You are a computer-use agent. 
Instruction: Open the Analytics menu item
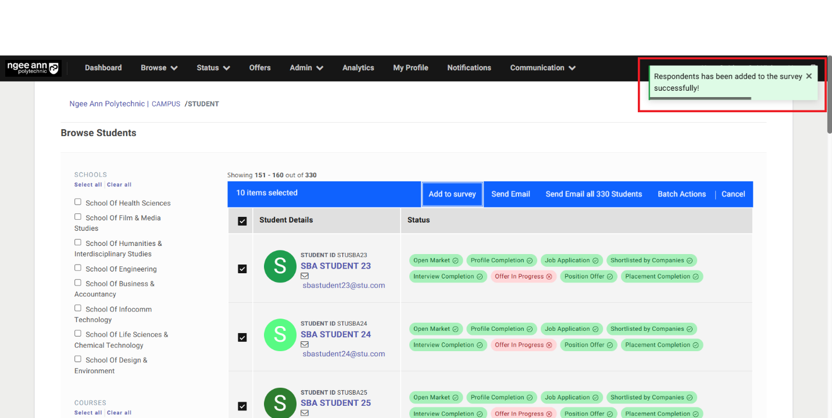click(x=358, y=68)
